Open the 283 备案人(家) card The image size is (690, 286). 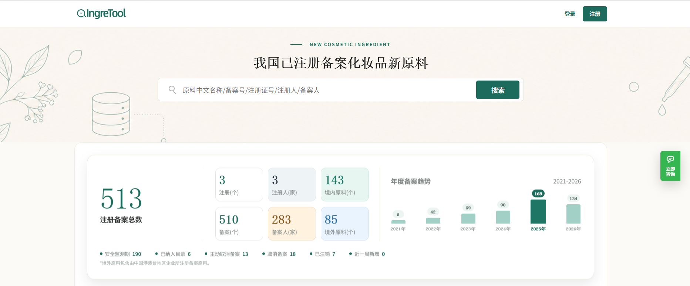(x=292, y=224)
